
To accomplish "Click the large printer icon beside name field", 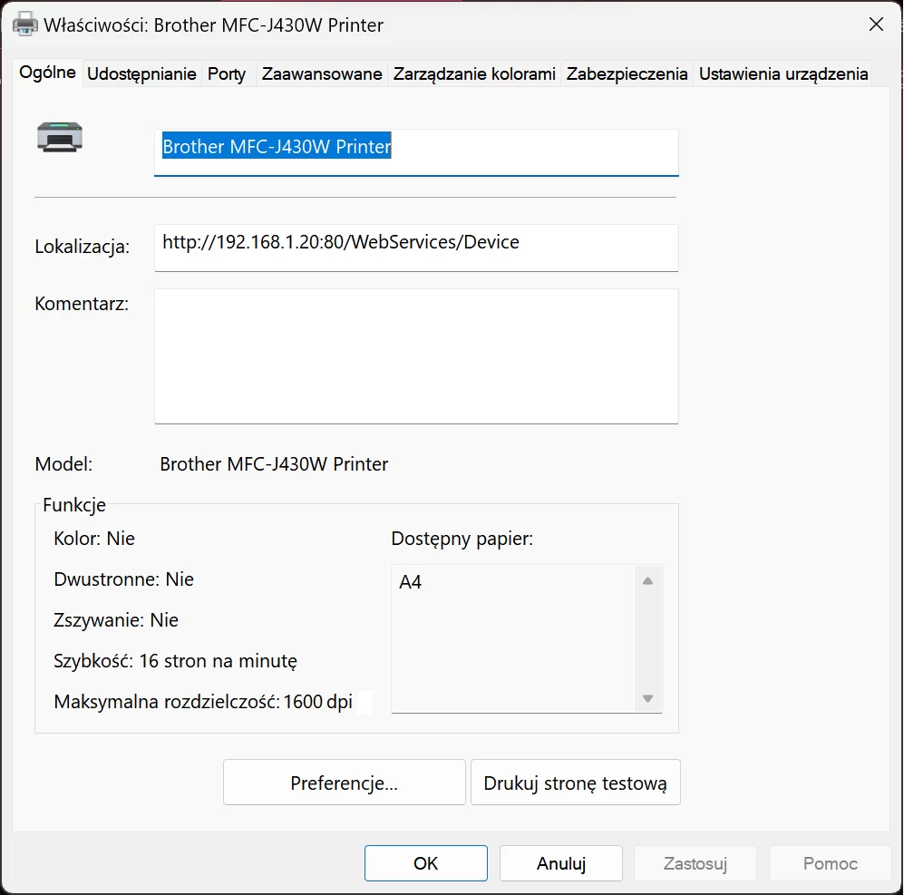I will pos(60,137).
